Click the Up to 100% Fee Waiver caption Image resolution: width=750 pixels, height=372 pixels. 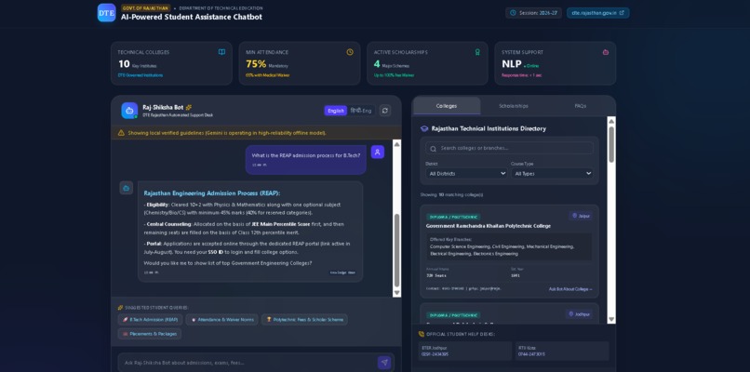395,75
